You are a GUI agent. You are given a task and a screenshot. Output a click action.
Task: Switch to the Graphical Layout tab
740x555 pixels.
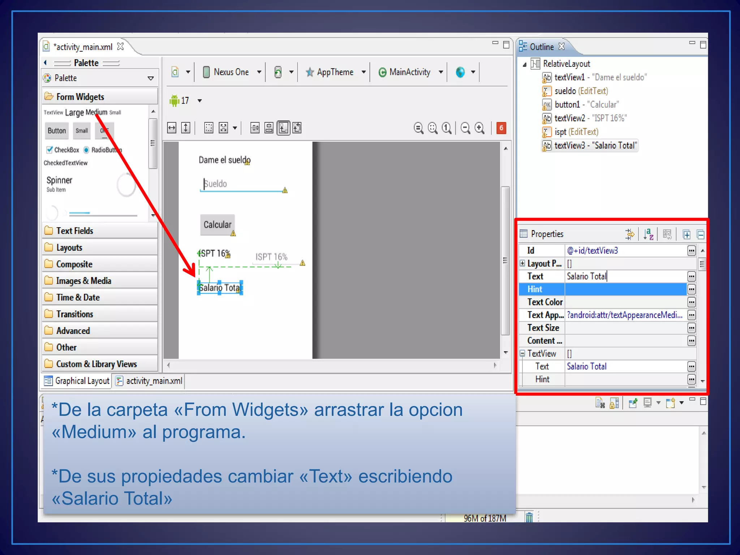77,381
